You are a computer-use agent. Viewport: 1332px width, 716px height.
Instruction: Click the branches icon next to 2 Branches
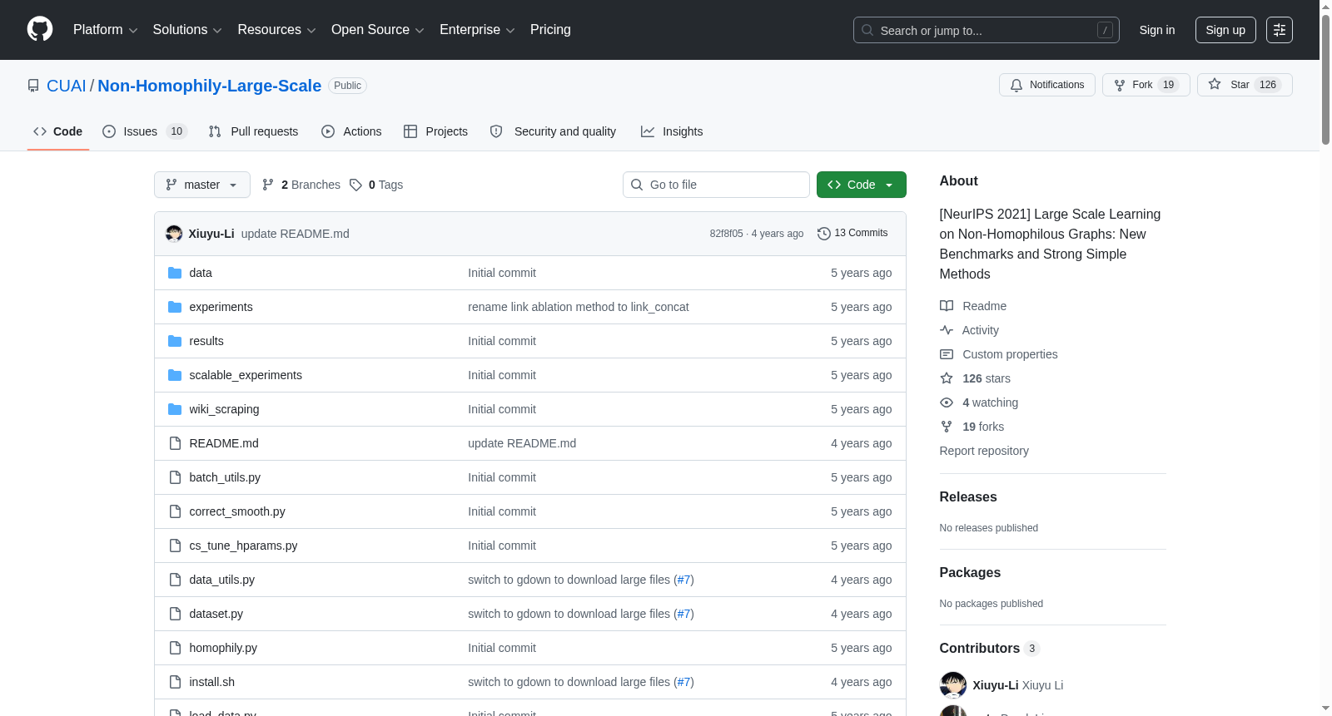268,185
